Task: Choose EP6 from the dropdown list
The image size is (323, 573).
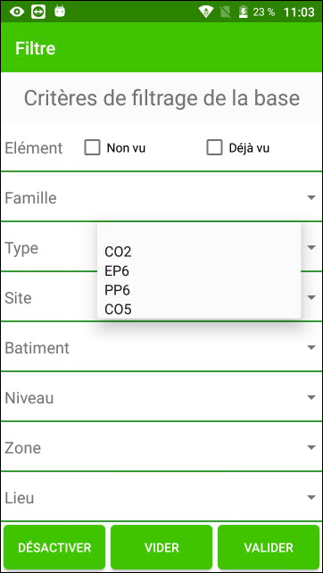Action: pyautogui.click(x=117, y=271)
